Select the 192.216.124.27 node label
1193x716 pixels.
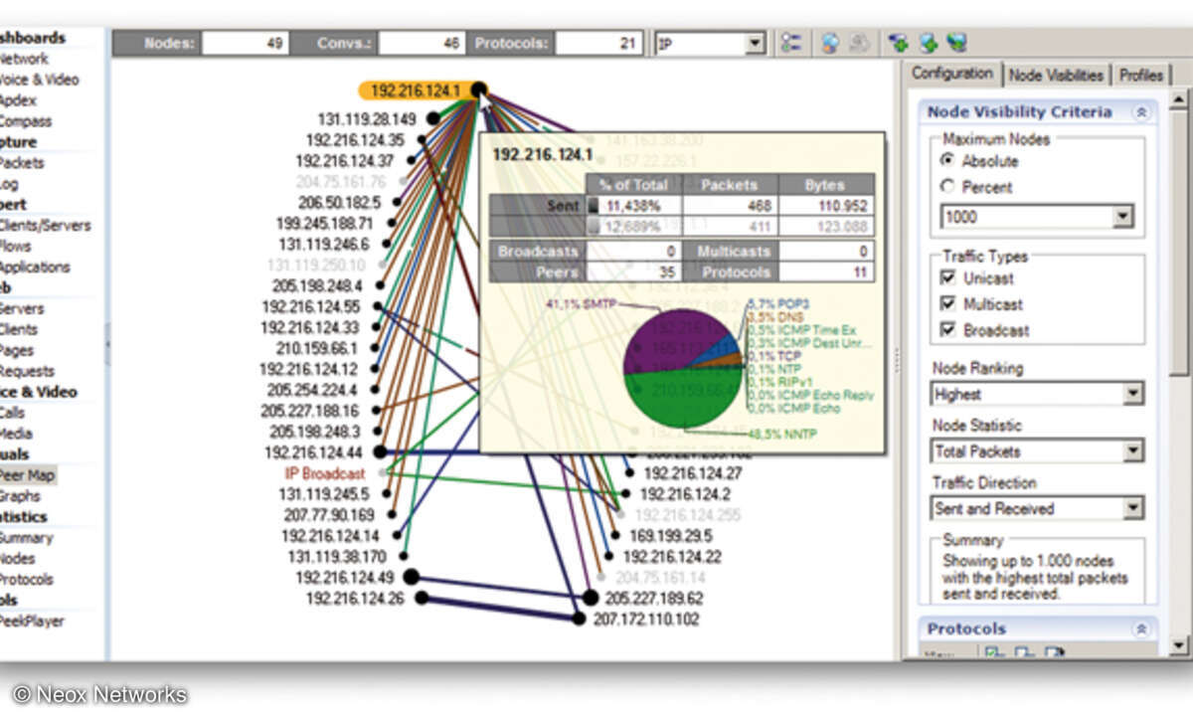[x=693, y=473]
